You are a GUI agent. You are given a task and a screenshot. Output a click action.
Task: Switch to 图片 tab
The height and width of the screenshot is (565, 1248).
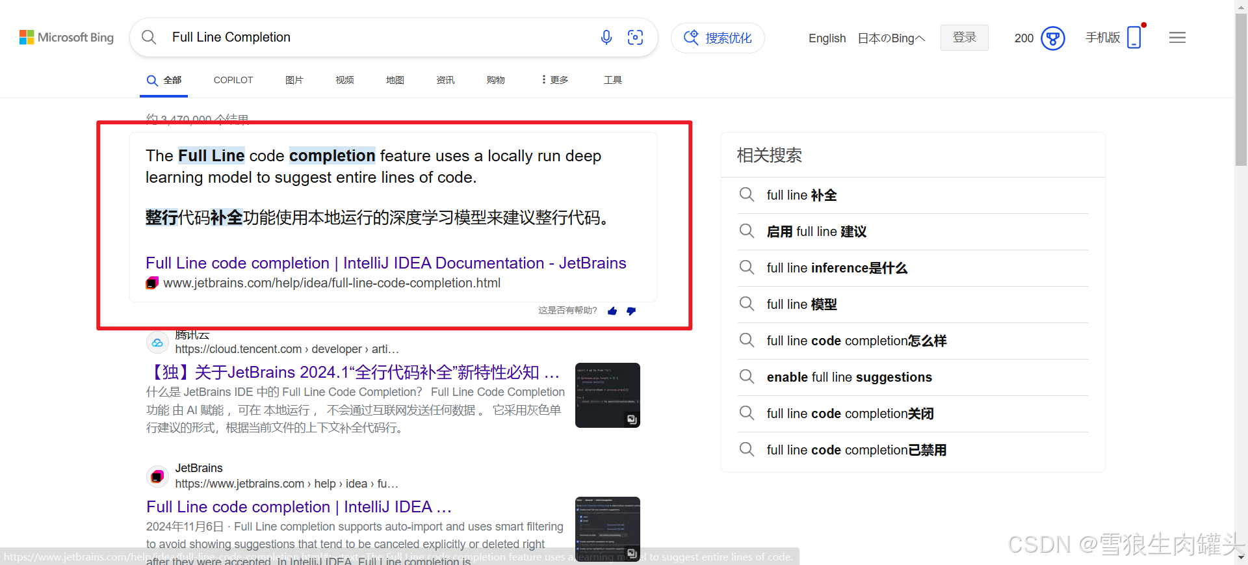pyautogui.click(x=294, y=80)
